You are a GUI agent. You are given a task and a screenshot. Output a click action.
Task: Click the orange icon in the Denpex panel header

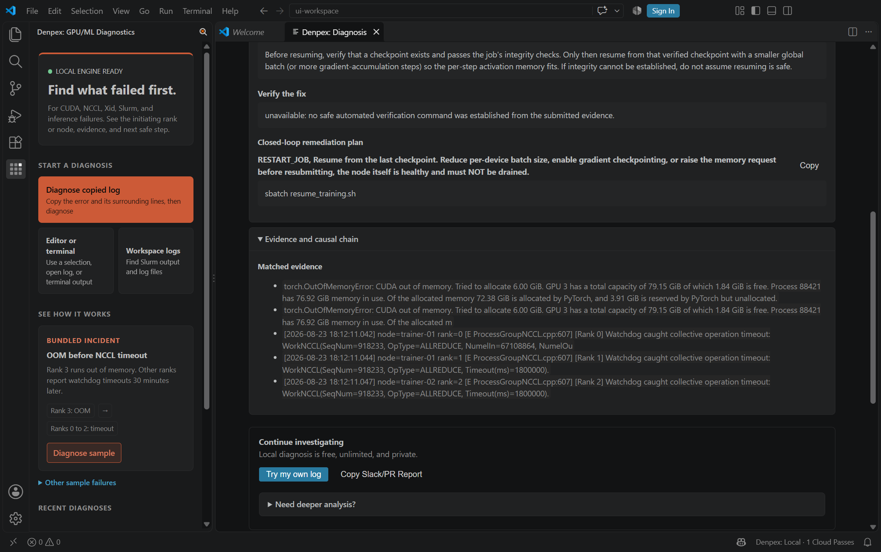[x=203, y=32]
